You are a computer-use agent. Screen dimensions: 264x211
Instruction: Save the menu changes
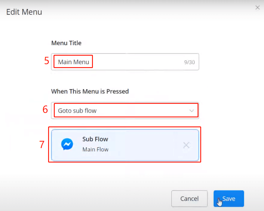(229, 199)
